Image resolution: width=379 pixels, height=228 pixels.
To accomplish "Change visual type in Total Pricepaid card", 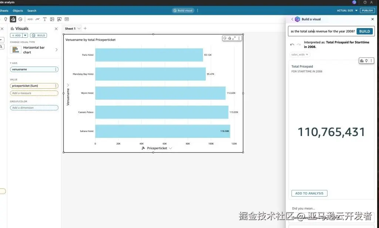I will 362,61.
